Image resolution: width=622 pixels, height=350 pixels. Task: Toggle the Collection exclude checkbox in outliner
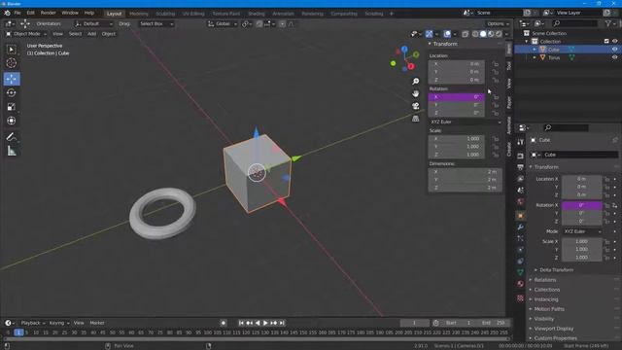[606, 41]
